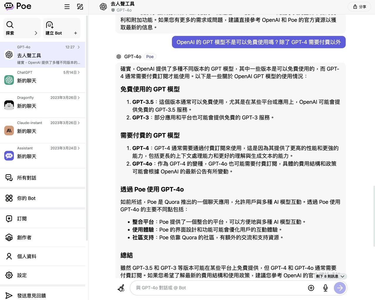The width and height of the screenshot is (375, 300).
Task: Clear context with the broom icon
Action: point(121,288)
